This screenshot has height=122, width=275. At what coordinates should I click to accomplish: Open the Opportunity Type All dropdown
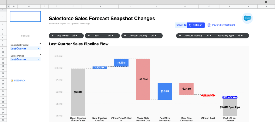(240, 36)
